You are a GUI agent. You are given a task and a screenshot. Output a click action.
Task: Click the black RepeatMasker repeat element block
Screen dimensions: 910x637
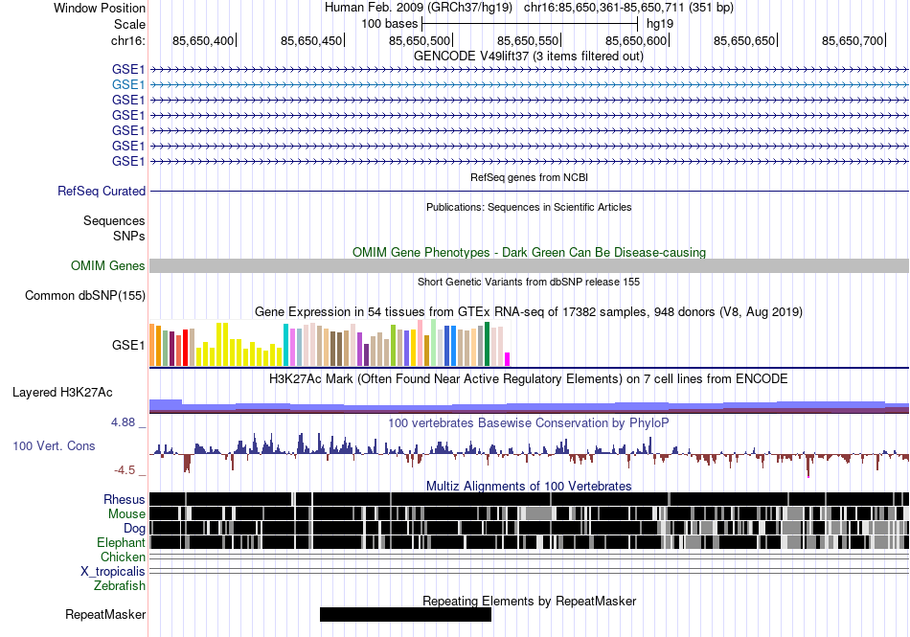coord(406,614)
